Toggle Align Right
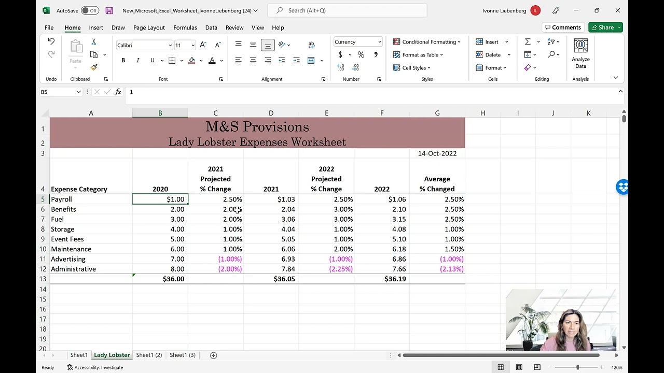The width and height of the screenshot is (664, 373). coord(268,61)
